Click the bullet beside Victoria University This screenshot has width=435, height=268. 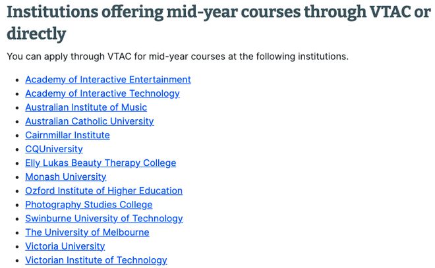(x=18, y=247)
